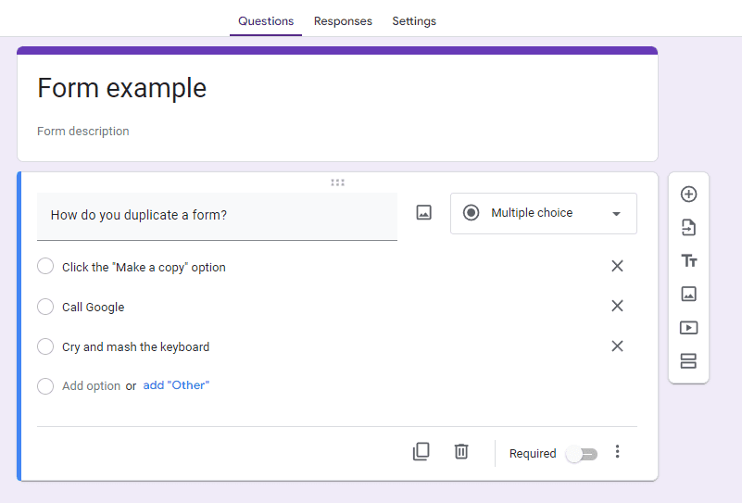Remove the "Make a copy" option
Image resolution: width=742 pixels, height=503 pixels.
617,266
